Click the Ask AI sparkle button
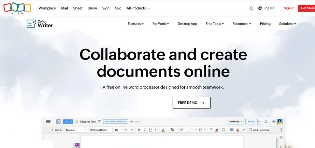 pos(56,130)
